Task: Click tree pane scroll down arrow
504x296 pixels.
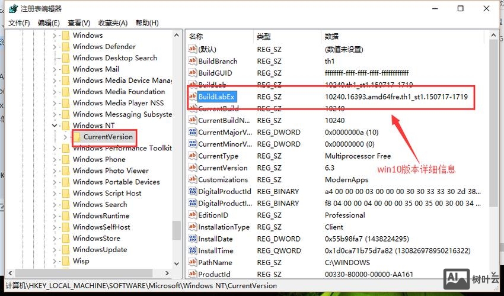Action: click(177, 263)
